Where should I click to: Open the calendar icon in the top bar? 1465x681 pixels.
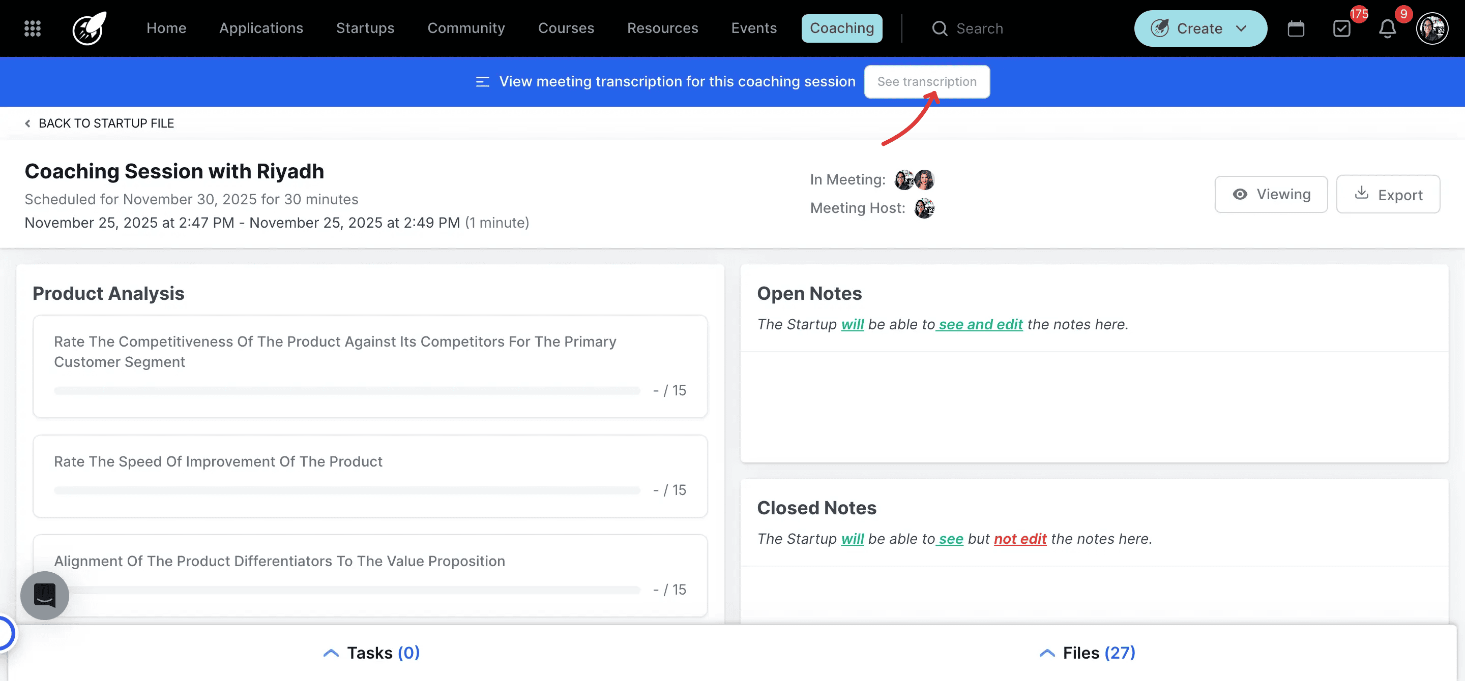[x=1296, y=28]
